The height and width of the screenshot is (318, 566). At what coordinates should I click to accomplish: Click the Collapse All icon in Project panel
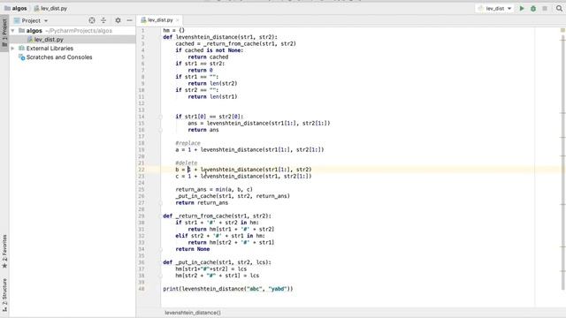point(103,20)
